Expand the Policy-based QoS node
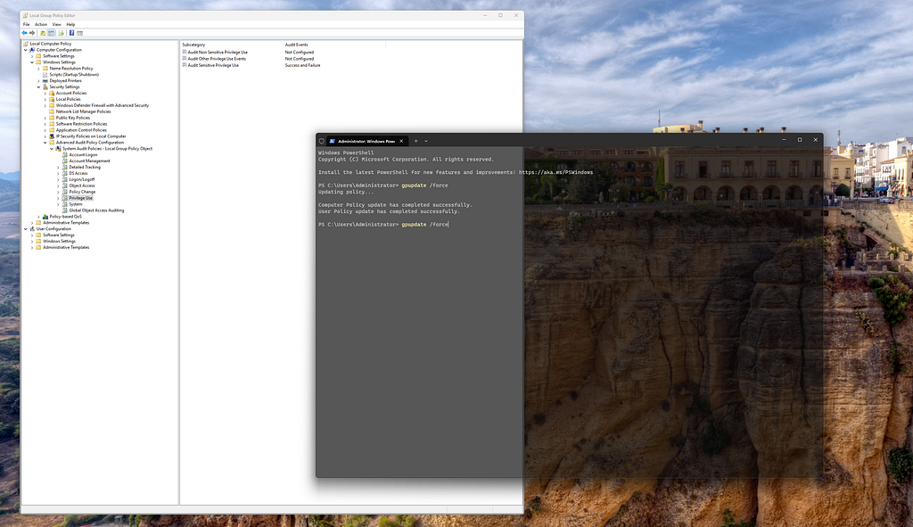This screenshot has width=913, height=527. pos(38,217)
